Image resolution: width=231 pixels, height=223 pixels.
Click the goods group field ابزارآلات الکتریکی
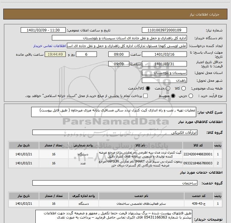[x=115, y=132]
